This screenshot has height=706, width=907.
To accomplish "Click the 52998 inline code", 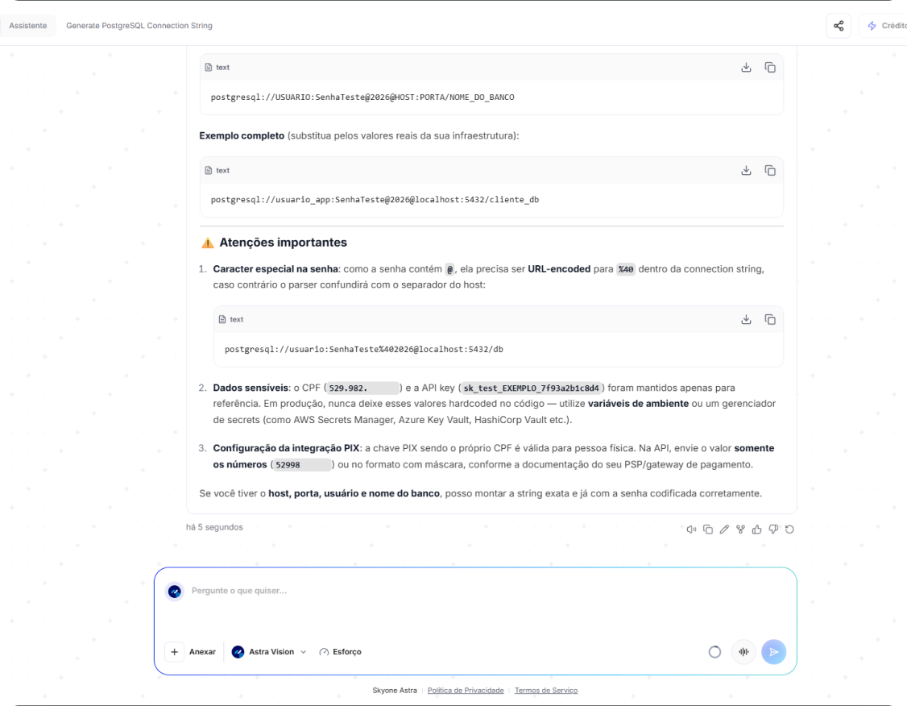I will pos(302,465).
